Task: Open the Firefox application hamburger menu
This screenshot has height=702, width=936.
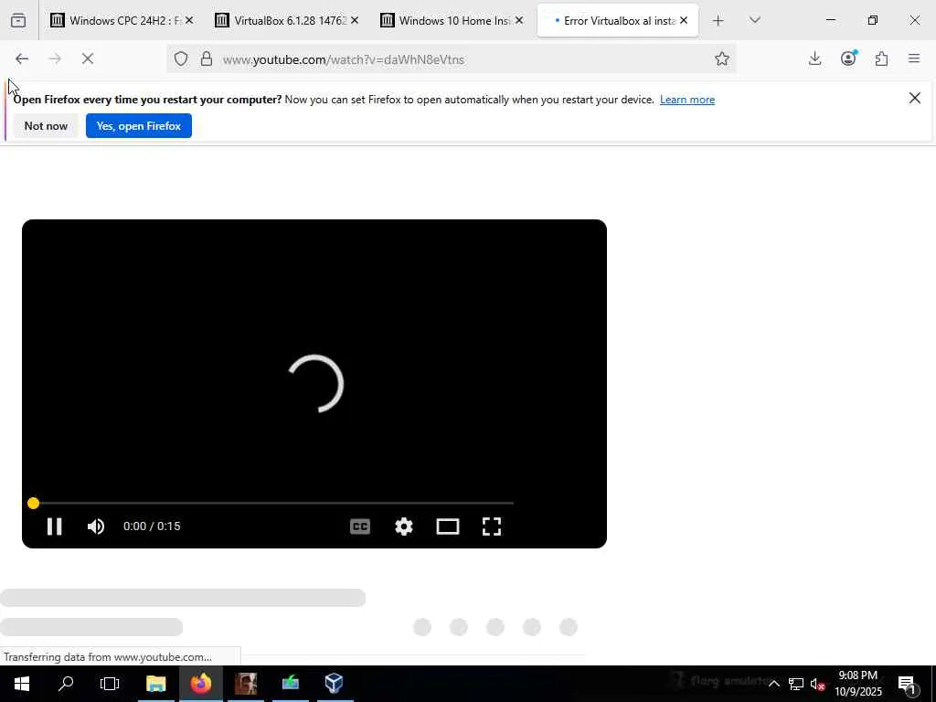Action: [914, 58]
